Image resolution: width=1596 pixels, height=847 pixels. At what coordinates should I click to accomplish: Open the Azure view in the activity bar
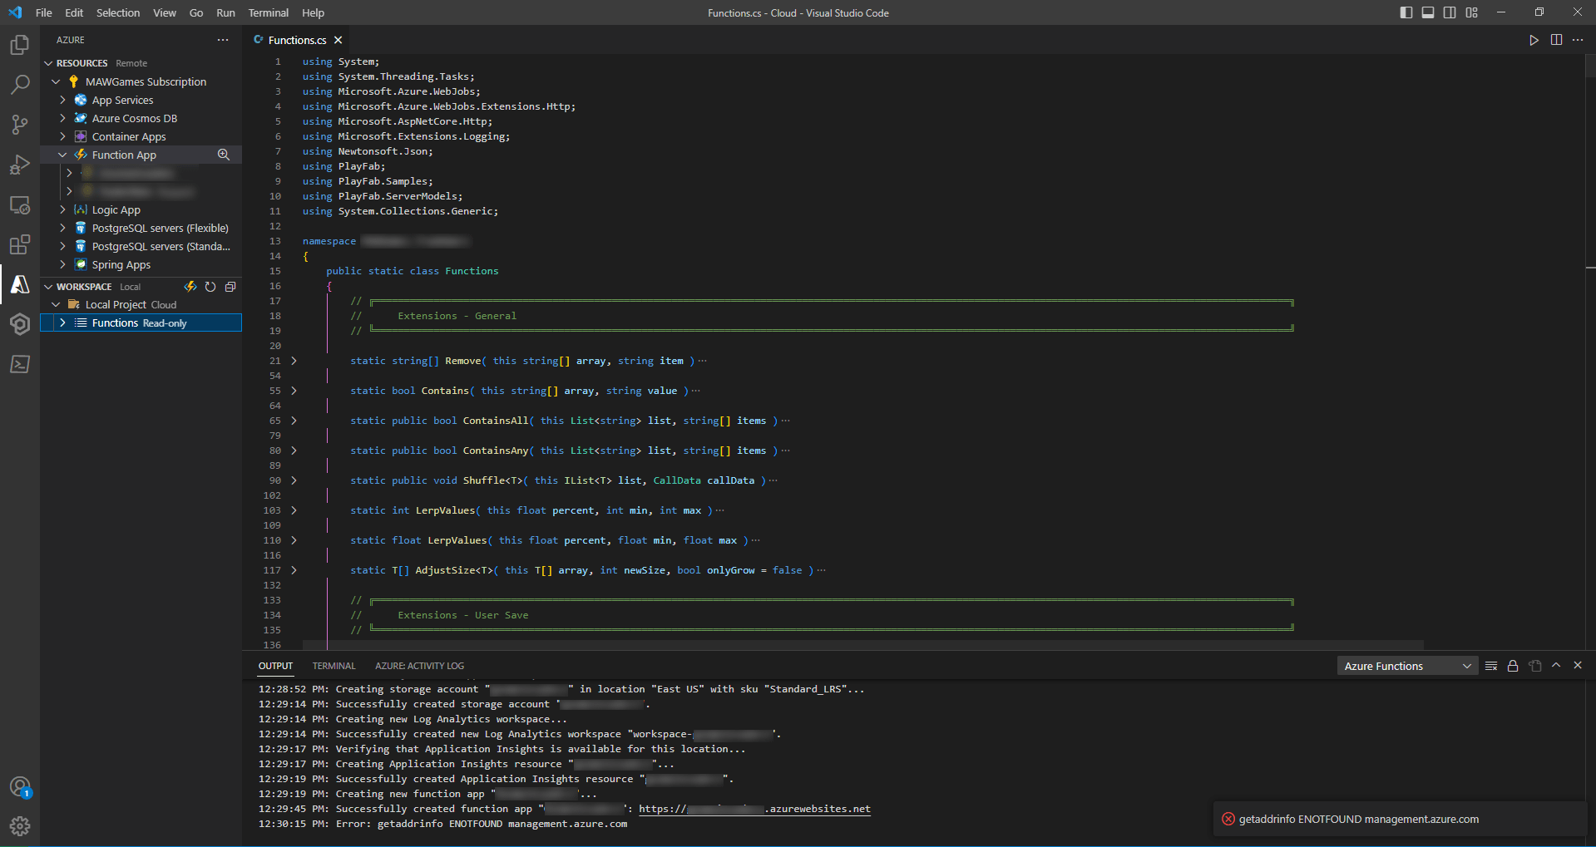19,284
